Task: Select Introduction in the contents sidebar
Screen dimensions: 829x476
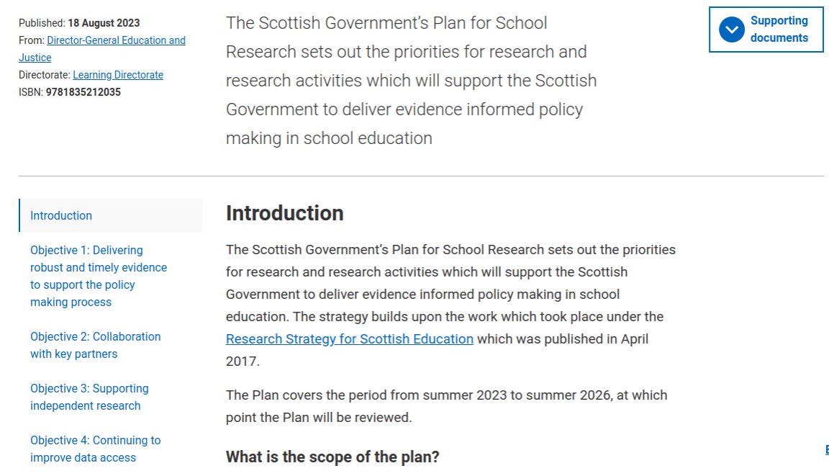Action: coord(61,215)
